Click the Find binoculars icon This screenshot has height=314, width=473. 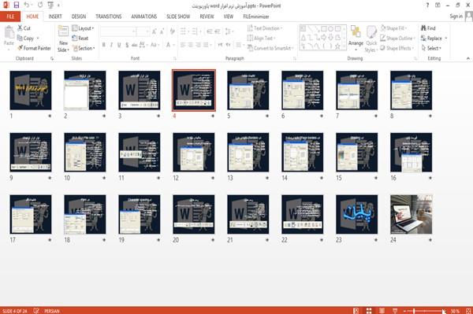(423, 28)
